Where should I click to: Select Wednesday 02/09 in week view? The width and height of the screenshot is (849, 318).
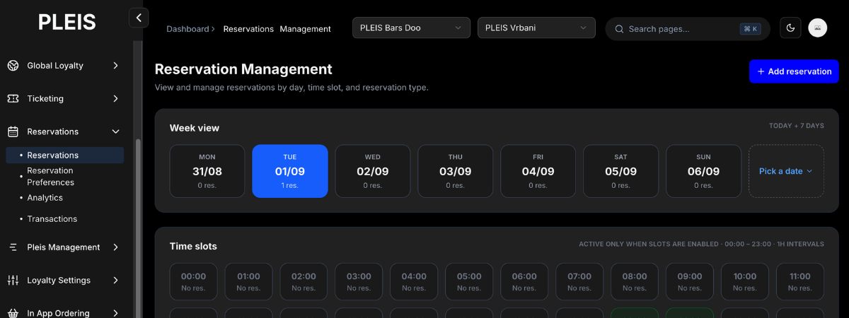point(373,171)
